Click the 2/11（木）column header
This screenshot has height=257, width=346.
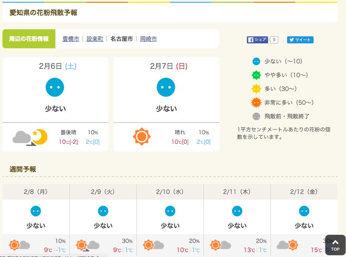tap(237, 192)
